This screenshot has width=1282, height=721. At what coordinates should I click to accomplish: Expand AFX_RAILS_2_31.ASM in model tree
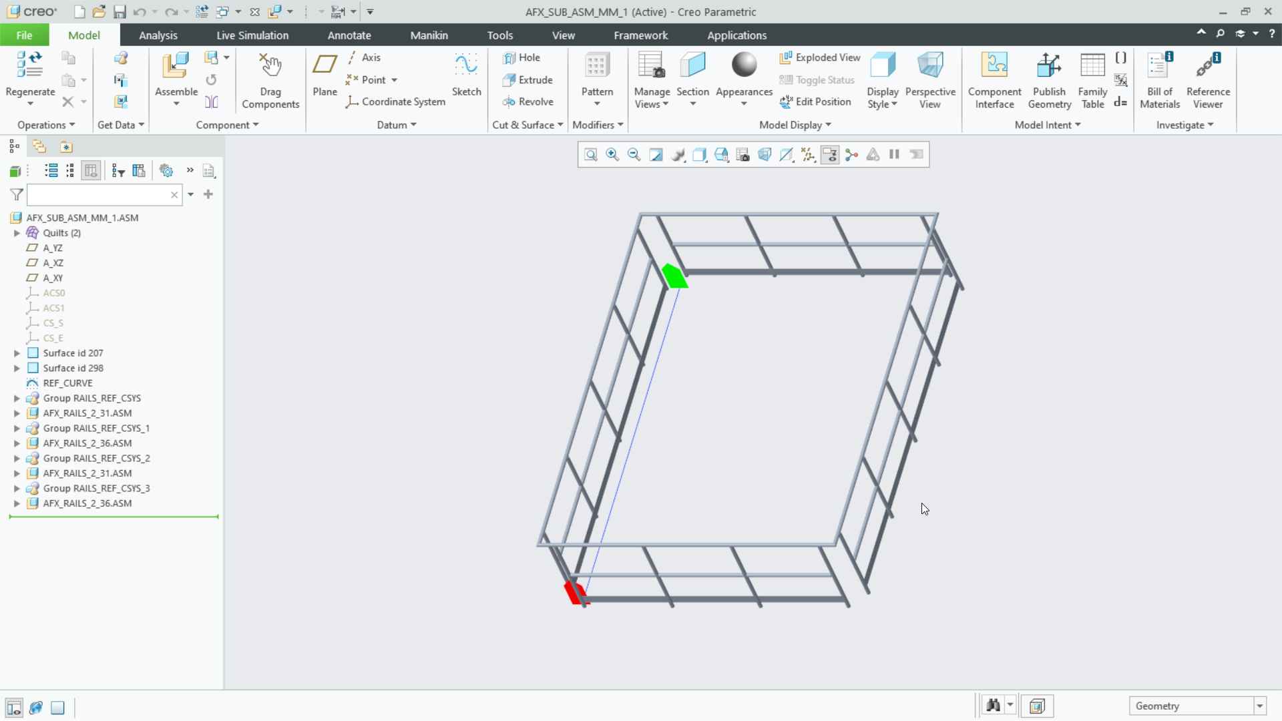click(17, 413)
